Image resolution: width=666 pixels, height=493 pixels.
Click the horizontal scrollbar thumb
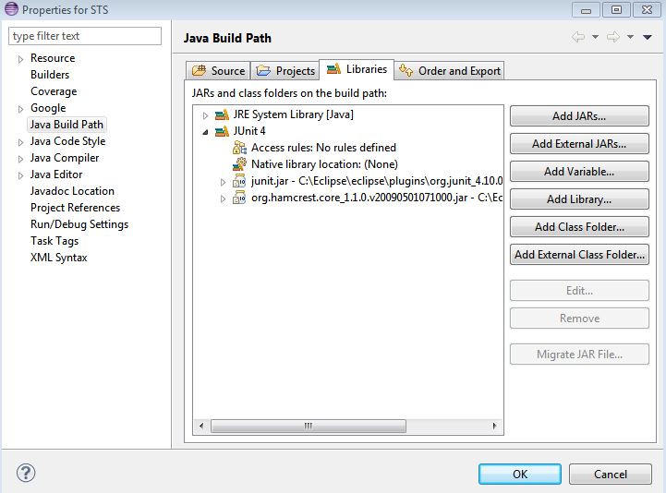[x=309, y=426]
